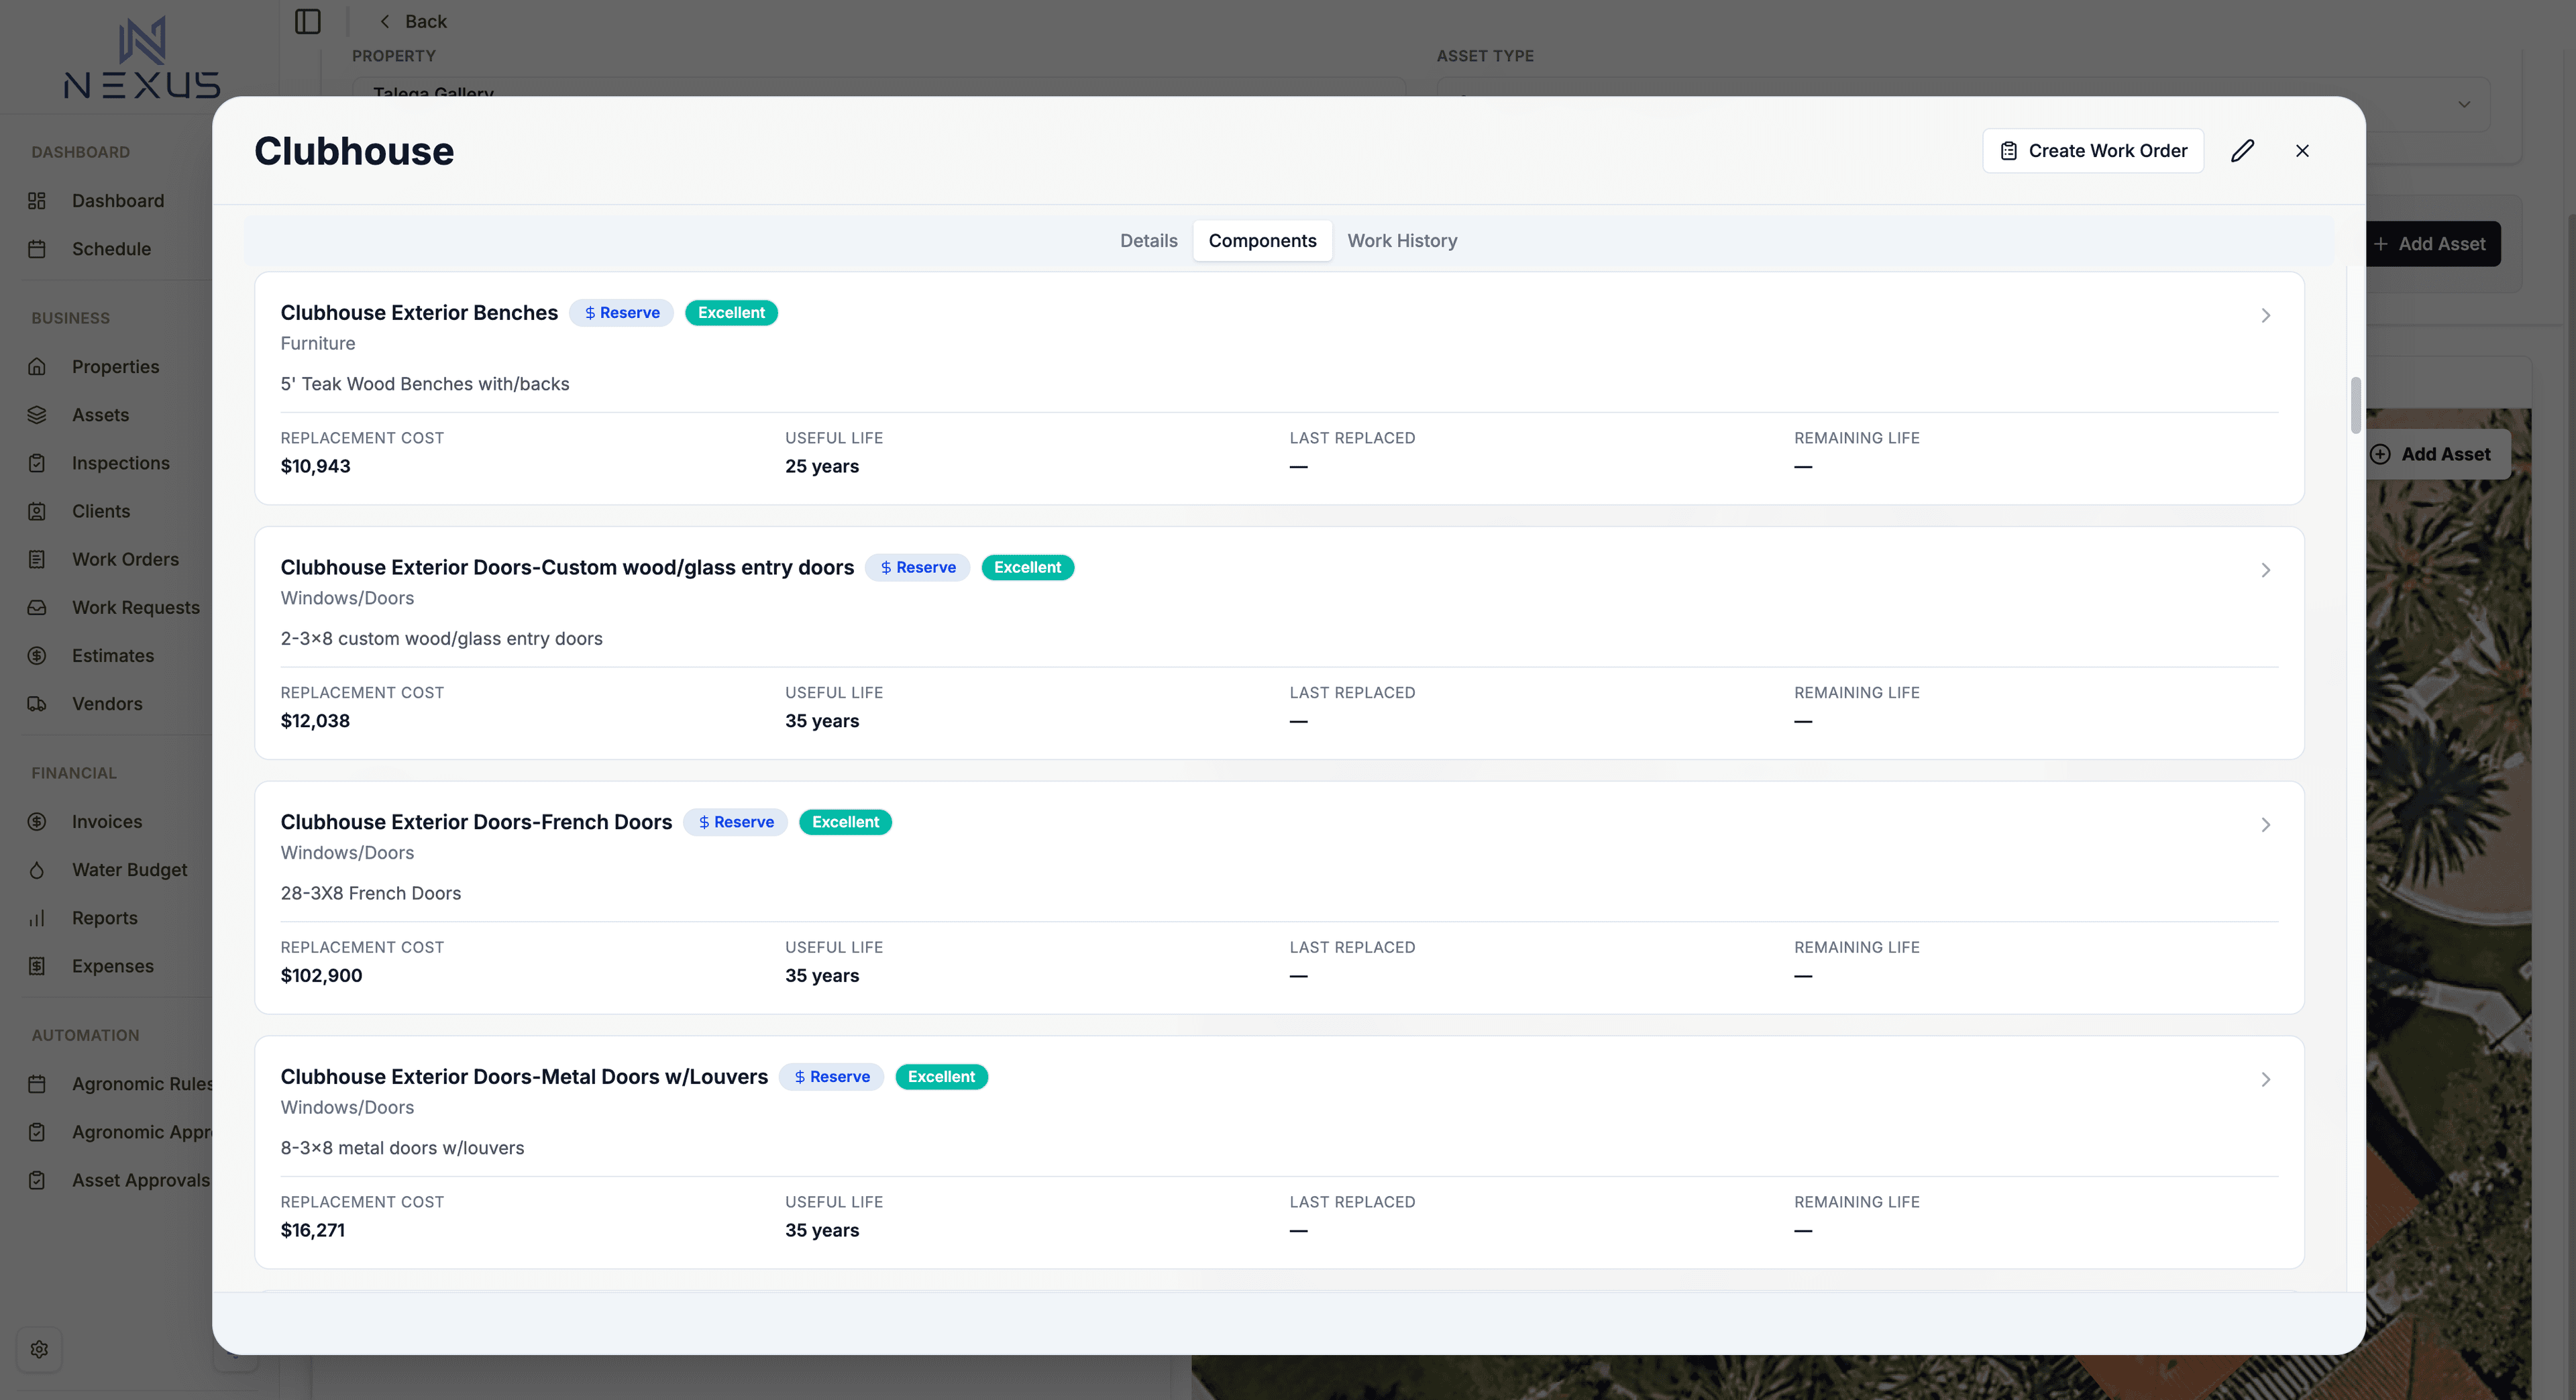This screenshot has height=1400, width=2576.
Task: Close the Clubhouse dialog
Action: [2302, 151]
